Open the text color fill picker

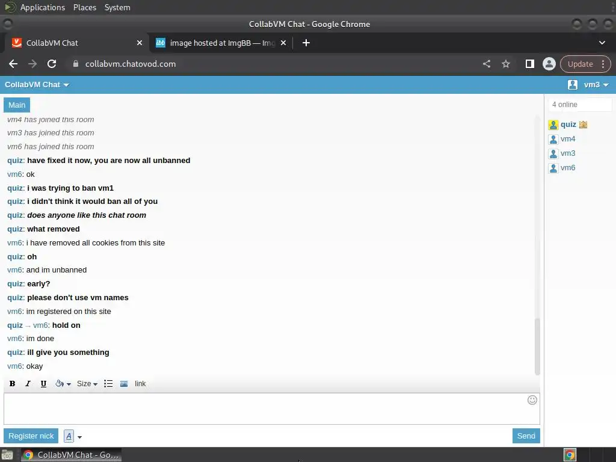coord(63,384)
